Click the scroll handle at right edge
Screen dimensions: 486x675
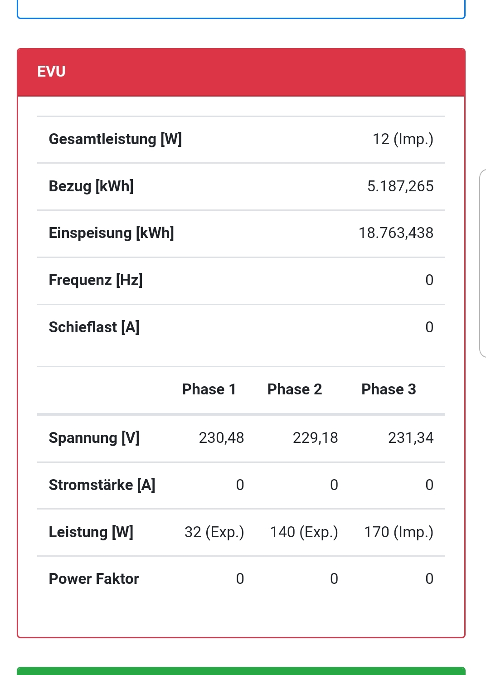point(482,263)
